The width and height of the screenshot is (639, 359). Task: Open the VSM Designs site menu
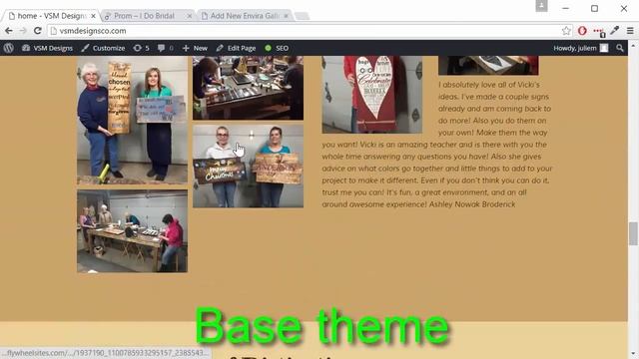(x=47, y=48)
